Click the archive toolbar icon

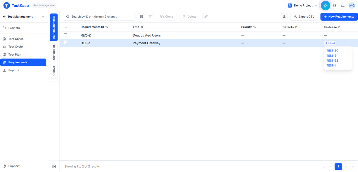[x=151, y=17]
